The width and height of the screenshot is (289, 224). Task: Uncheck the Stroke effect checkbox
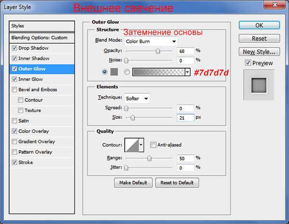coord(14,162)
